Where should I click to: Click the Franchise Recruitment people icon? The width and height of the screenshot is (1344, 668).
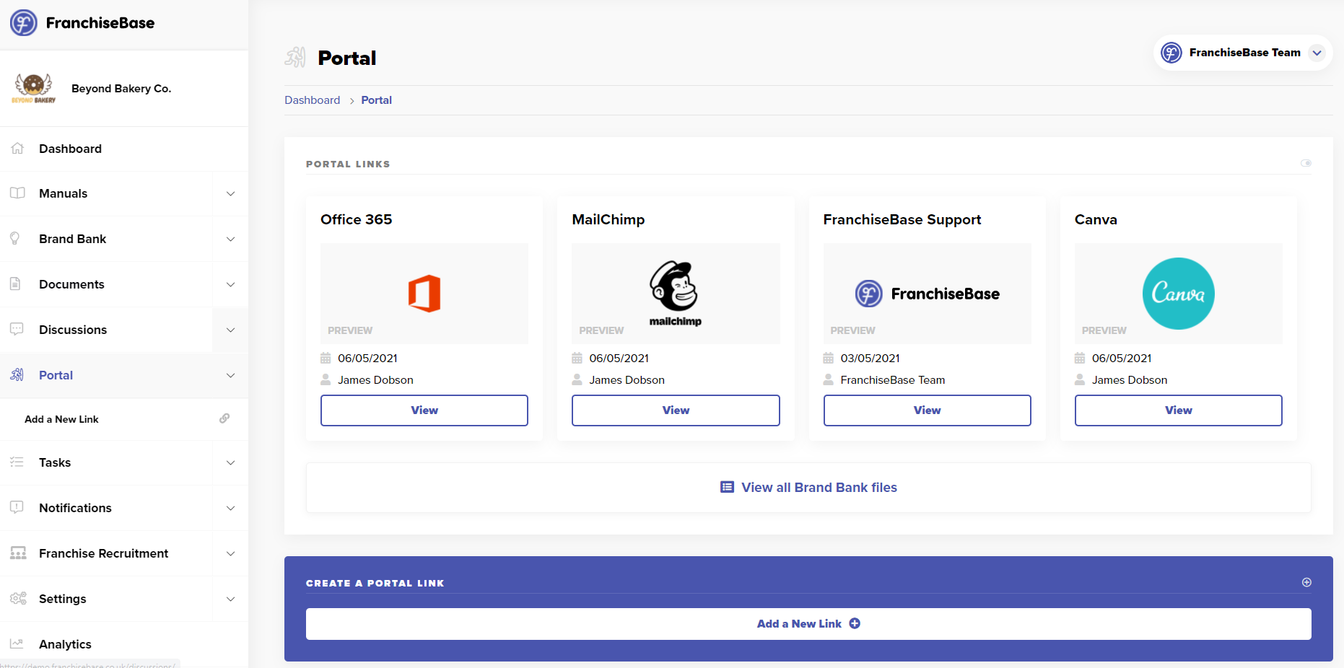point(18,553)
